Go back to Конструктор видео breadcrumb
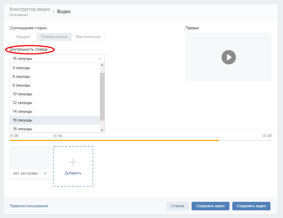The image size is (283, 218). 30,10
